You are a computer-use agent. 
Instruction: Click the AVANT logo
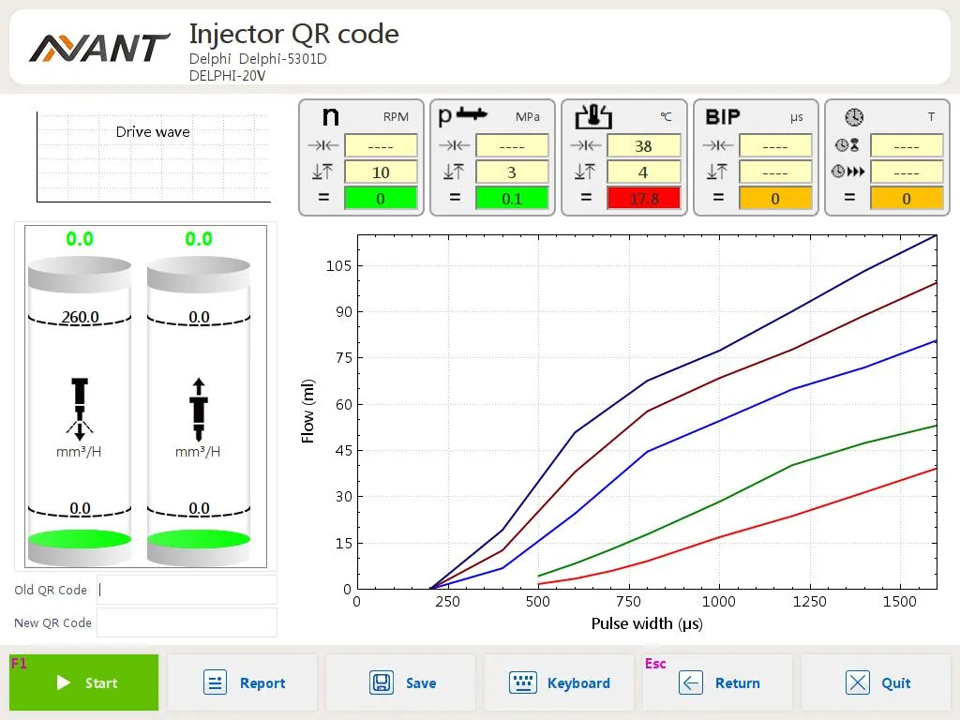[99, 47]
